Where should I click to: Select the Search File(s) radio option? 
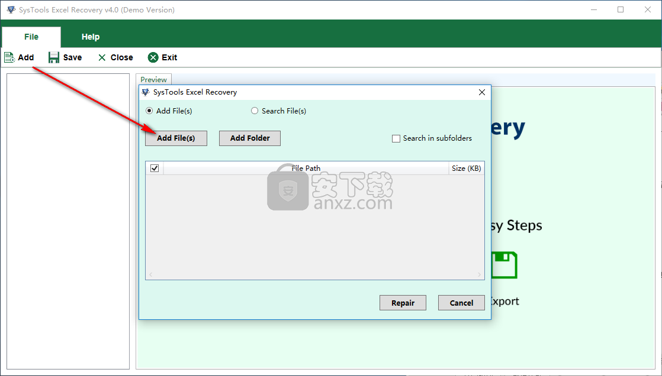pos(255,111)
